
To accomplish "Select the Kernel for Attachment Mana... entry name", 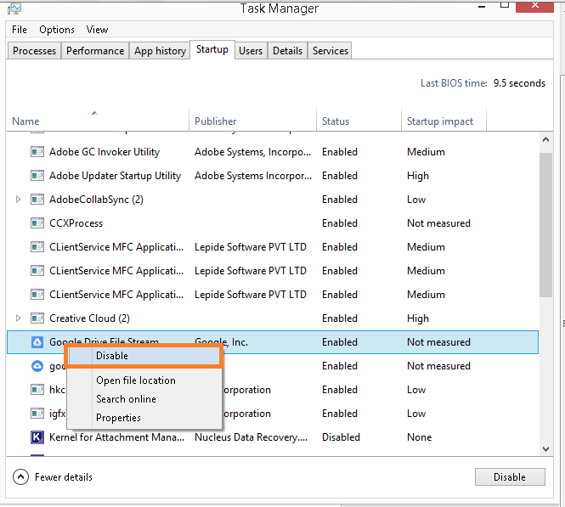I will point(116,437).
